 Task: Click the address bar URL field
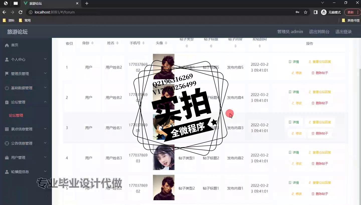(x=160, y=12)
